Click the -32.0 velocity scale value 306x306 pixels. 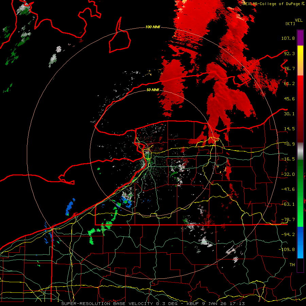288,174
